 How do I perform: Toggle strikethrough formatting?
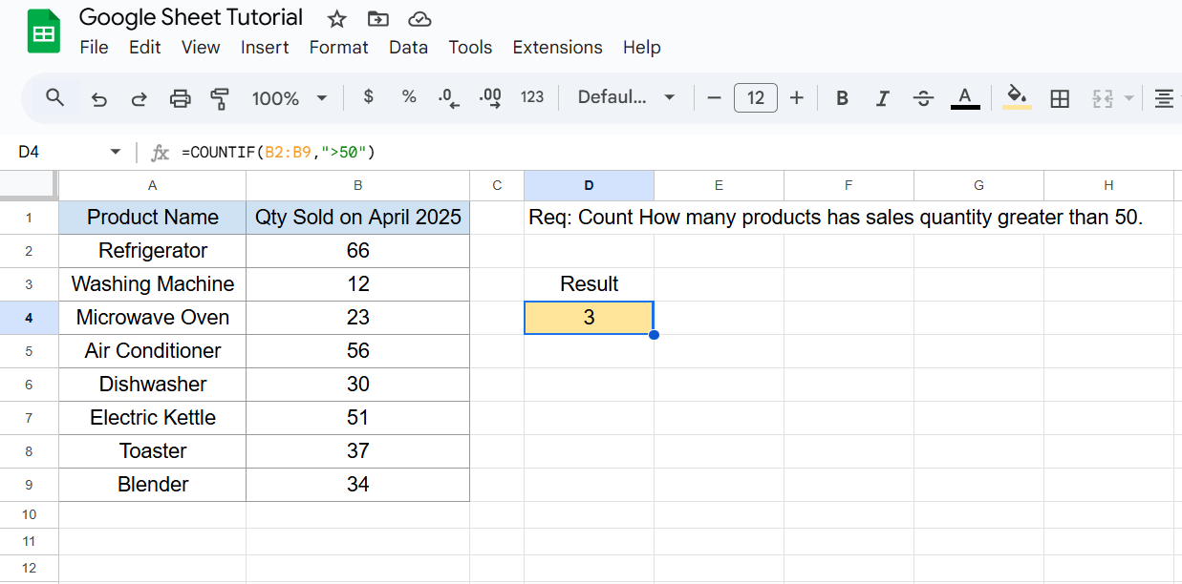(x=923, y=98)
